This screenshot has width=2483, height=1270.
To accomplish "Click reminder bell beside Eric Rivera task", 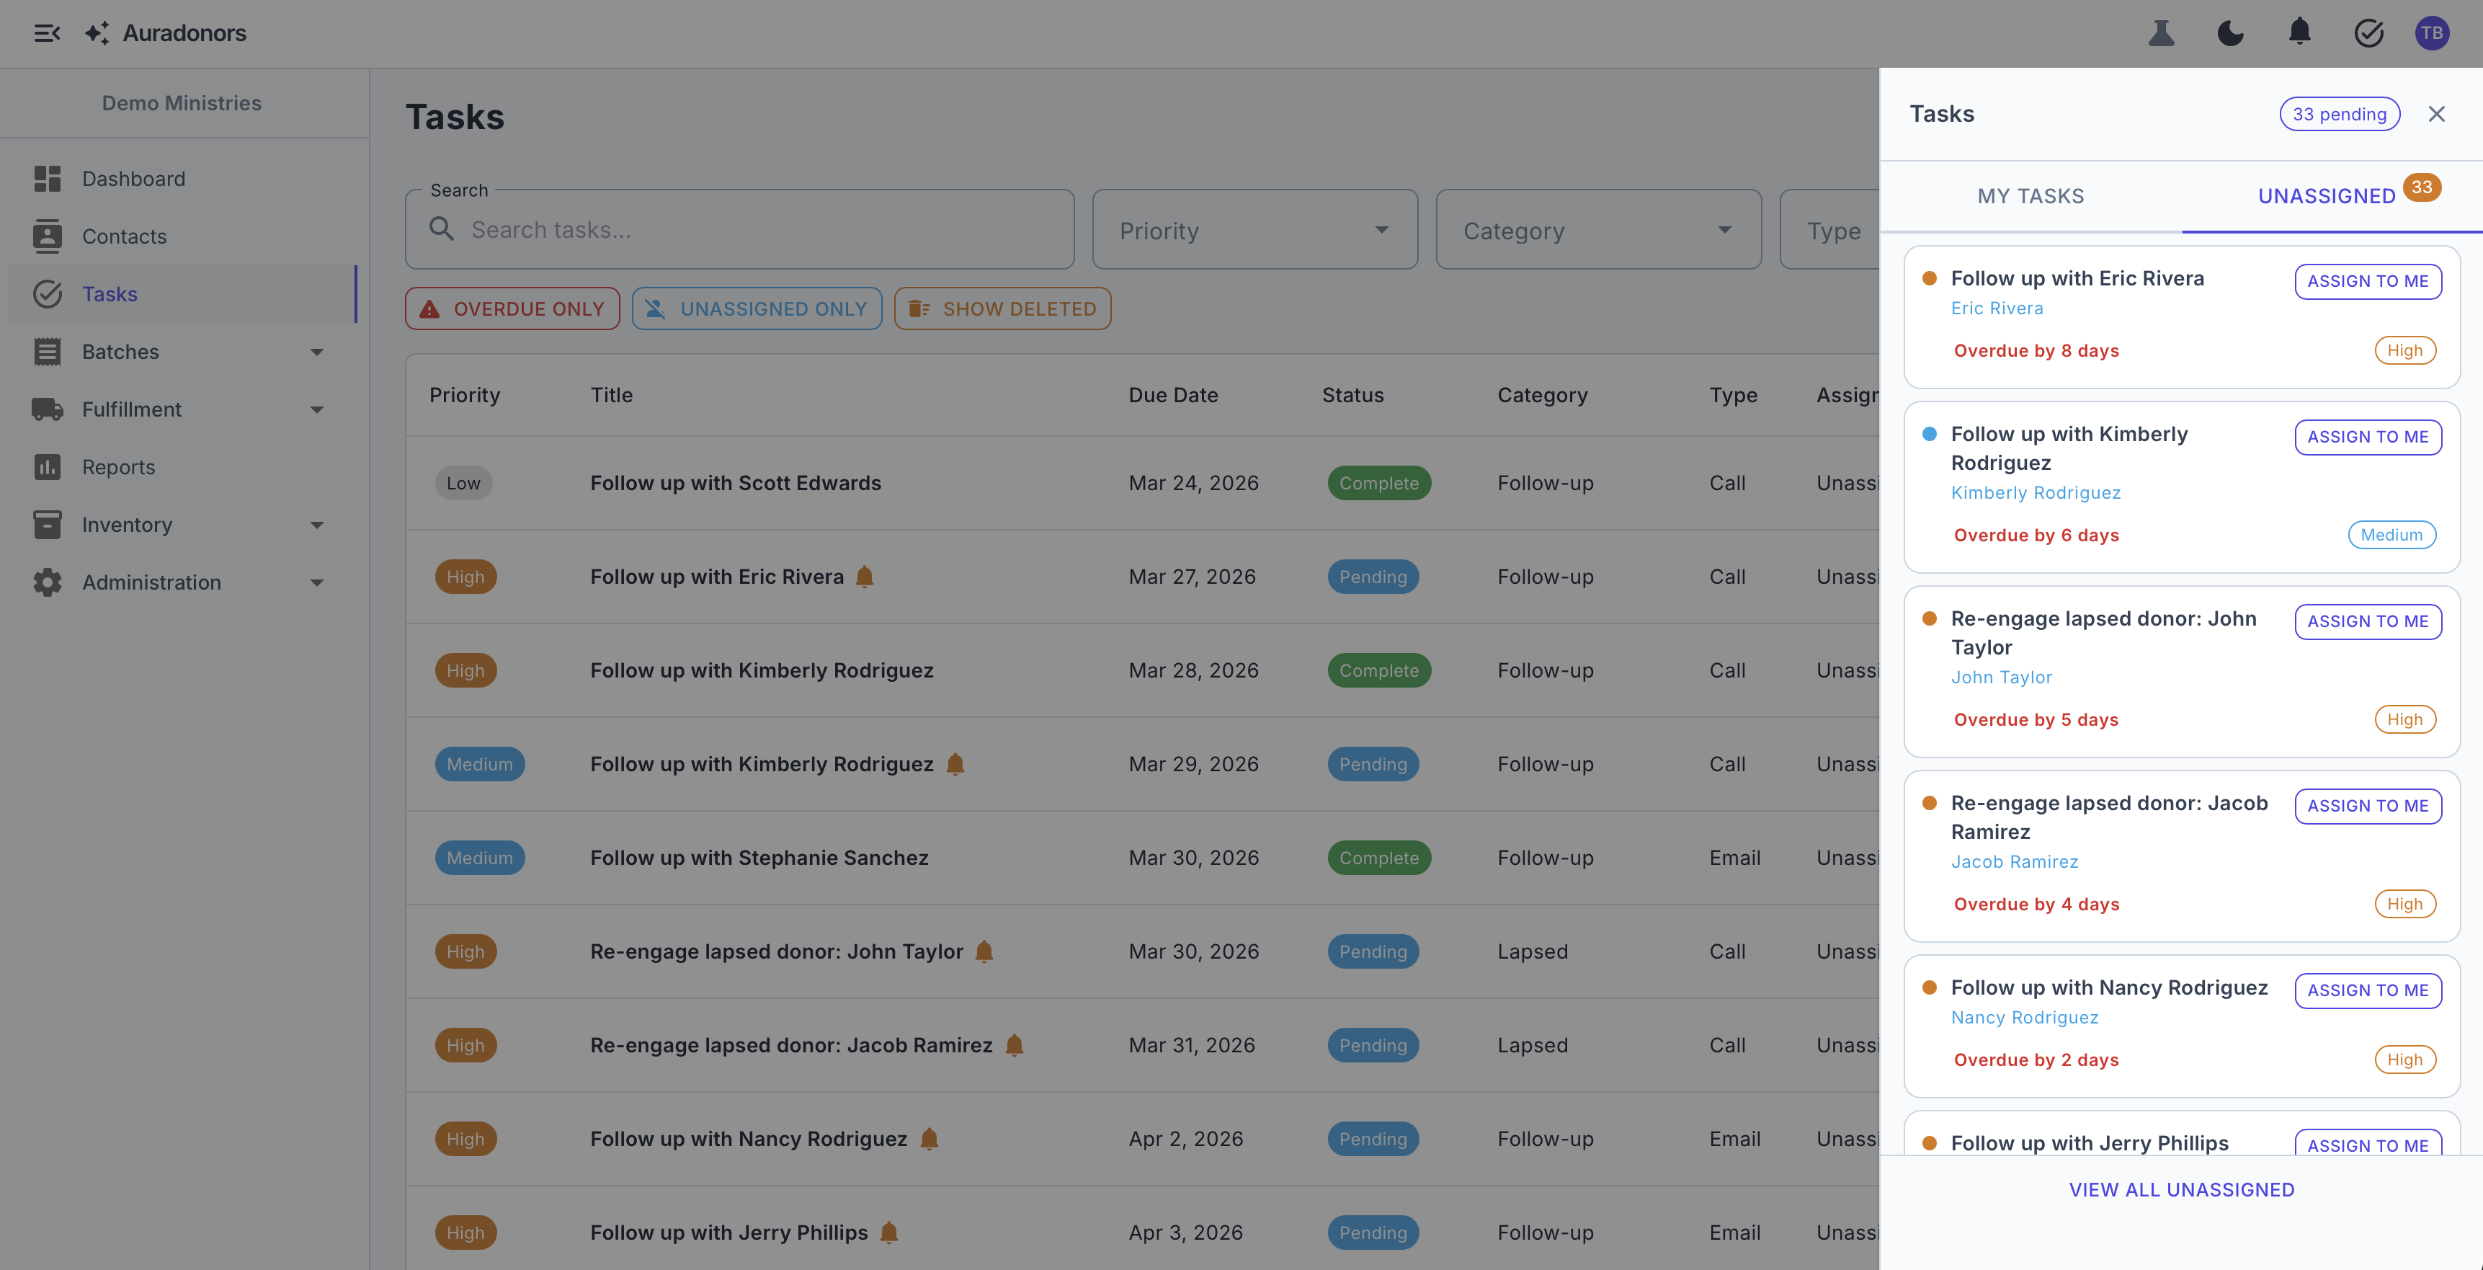I will (x=865, y=577).
